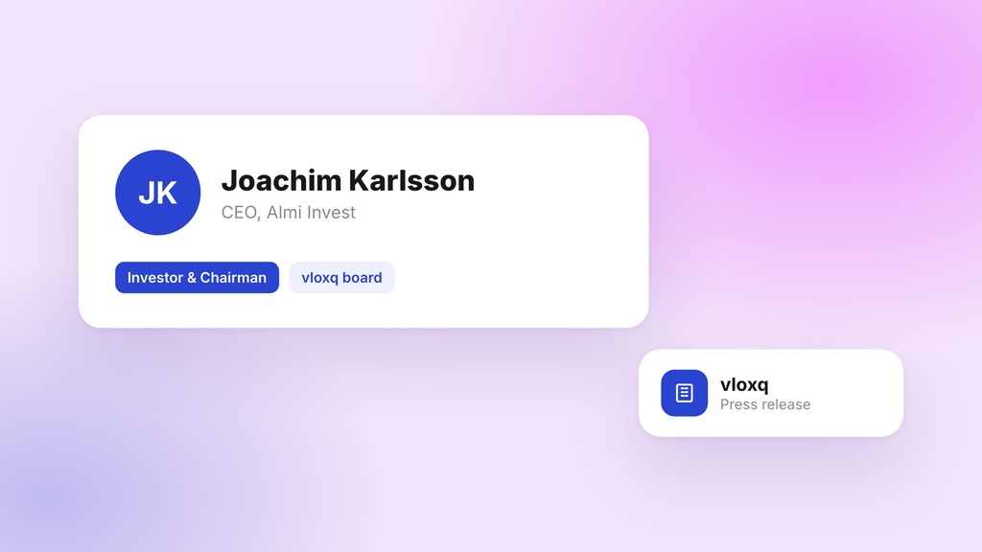The width and height of the screenshot is (982, 552).
Task: Select the vloxq board tag
Action: tap(341, 277)
